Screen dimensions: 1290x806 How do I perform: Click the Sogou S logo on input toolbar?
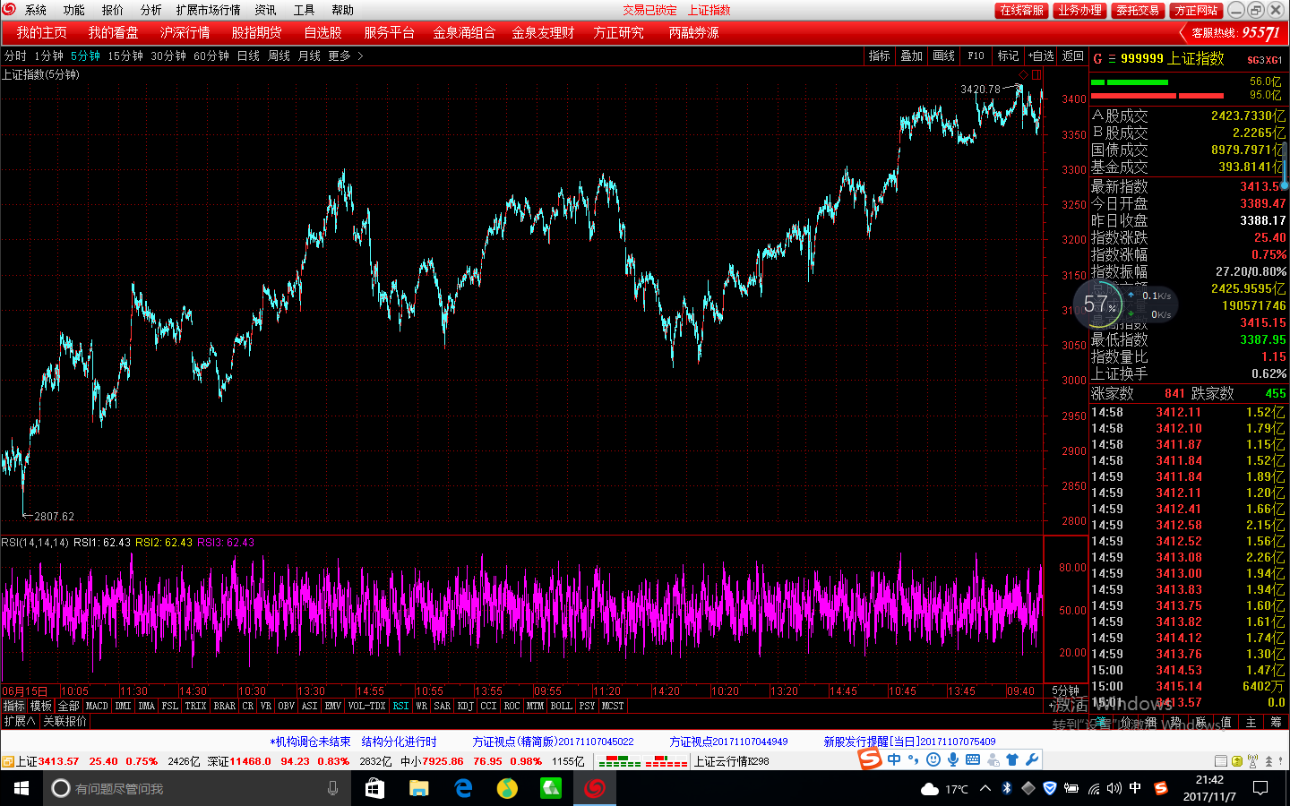click(870, 759)
